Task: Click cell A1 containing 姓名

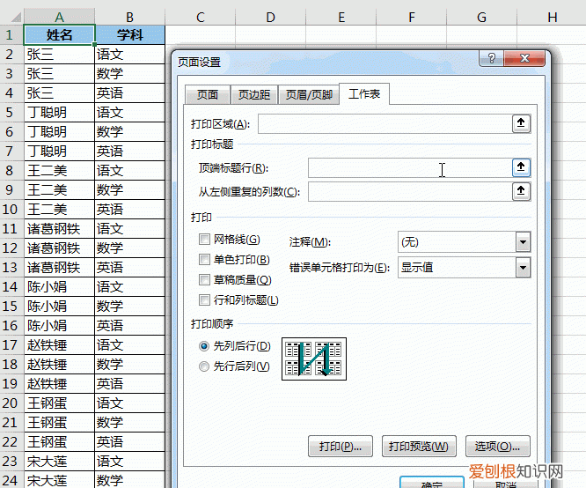Action: pyautogui.click(x=59, y=35)
